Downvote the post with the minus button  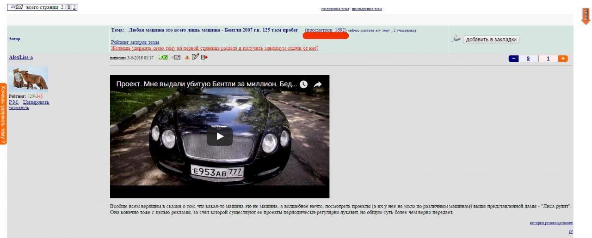point(513,59)
